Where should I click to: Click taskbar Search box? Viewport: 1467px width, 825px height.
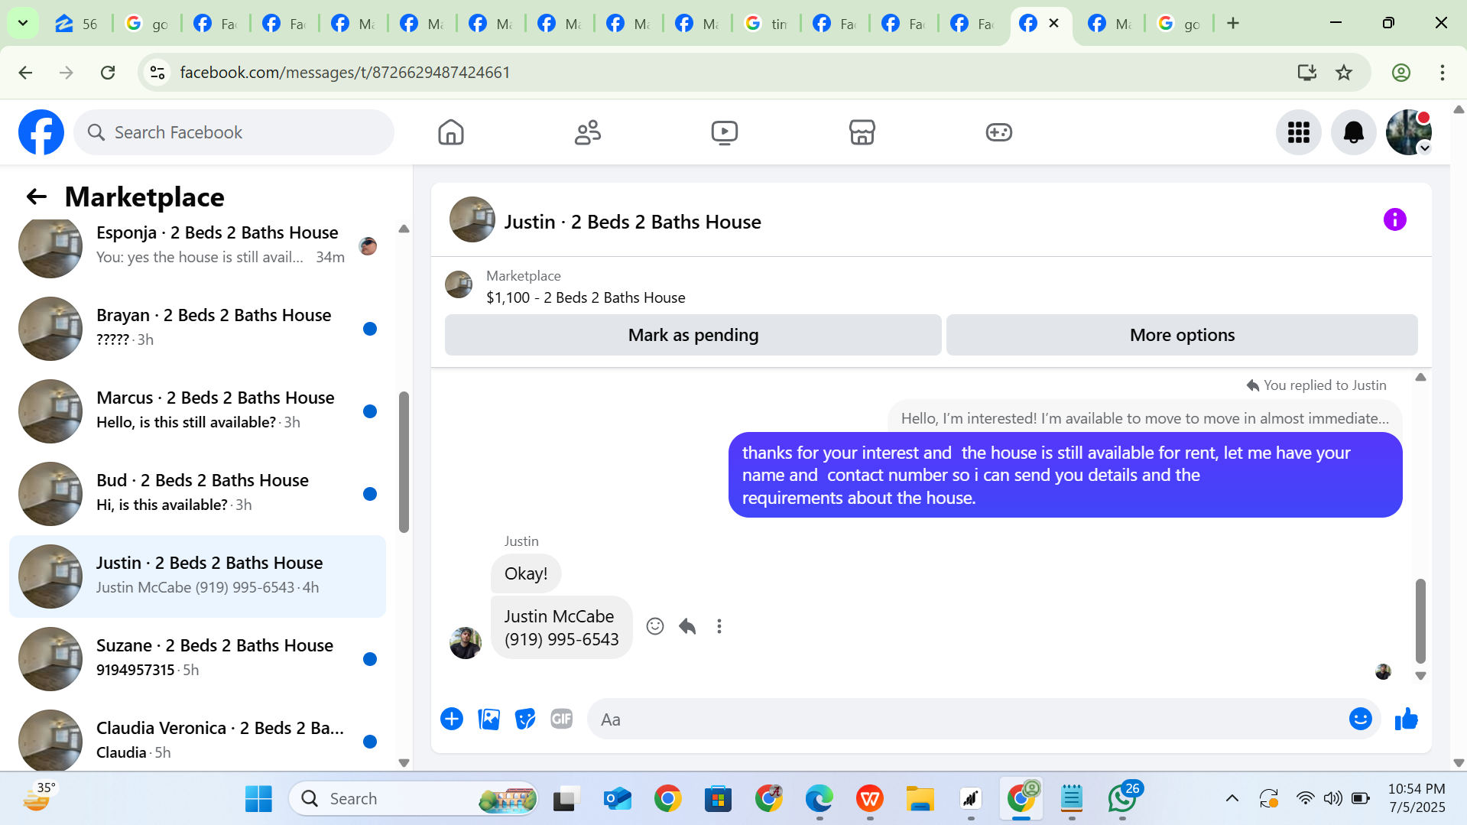[x=414, y=799]
